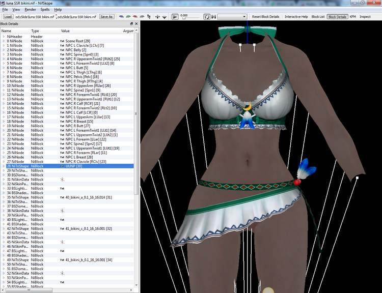Click Interactive Help
The width and height of the screenshot is (382, 293).
pos(296,17)
